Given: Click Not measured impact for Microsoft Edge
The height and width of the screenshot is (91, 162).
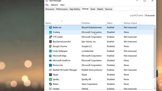Looking at the screenshot, I should click(130, 56).
